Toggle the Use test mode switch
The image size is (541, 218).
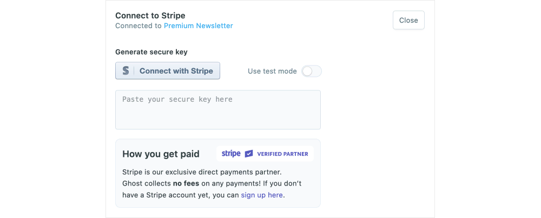pyautogui.click(x=311, y=71)
